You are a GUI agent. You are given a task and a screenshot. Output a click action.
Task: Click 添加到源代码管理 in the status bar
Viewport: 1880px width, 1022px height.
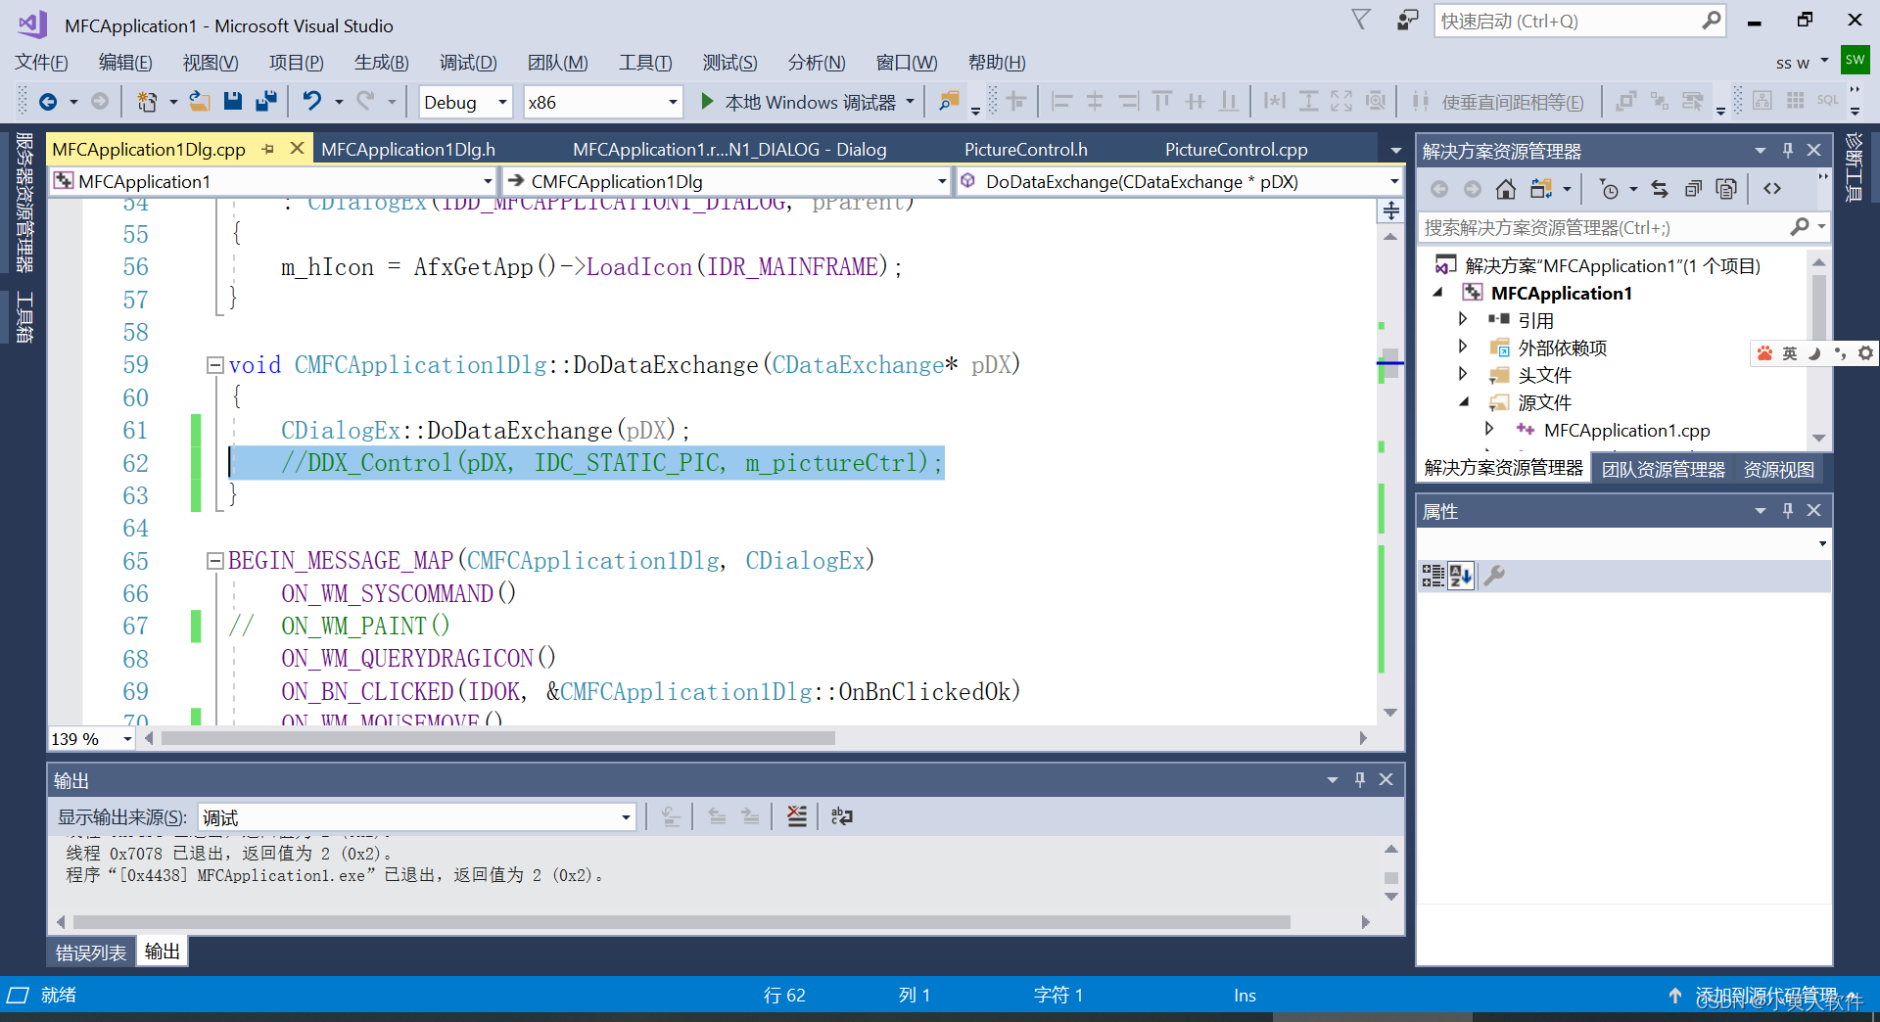(x=1765, y=995)
